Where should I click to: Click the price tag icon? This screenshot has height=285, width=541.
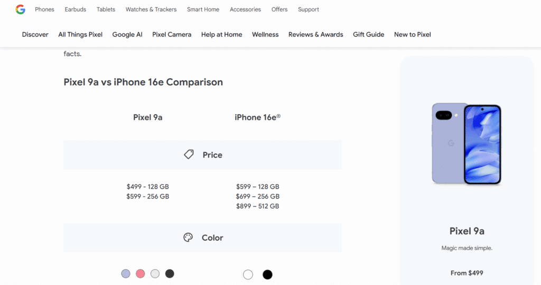[189, 154]
